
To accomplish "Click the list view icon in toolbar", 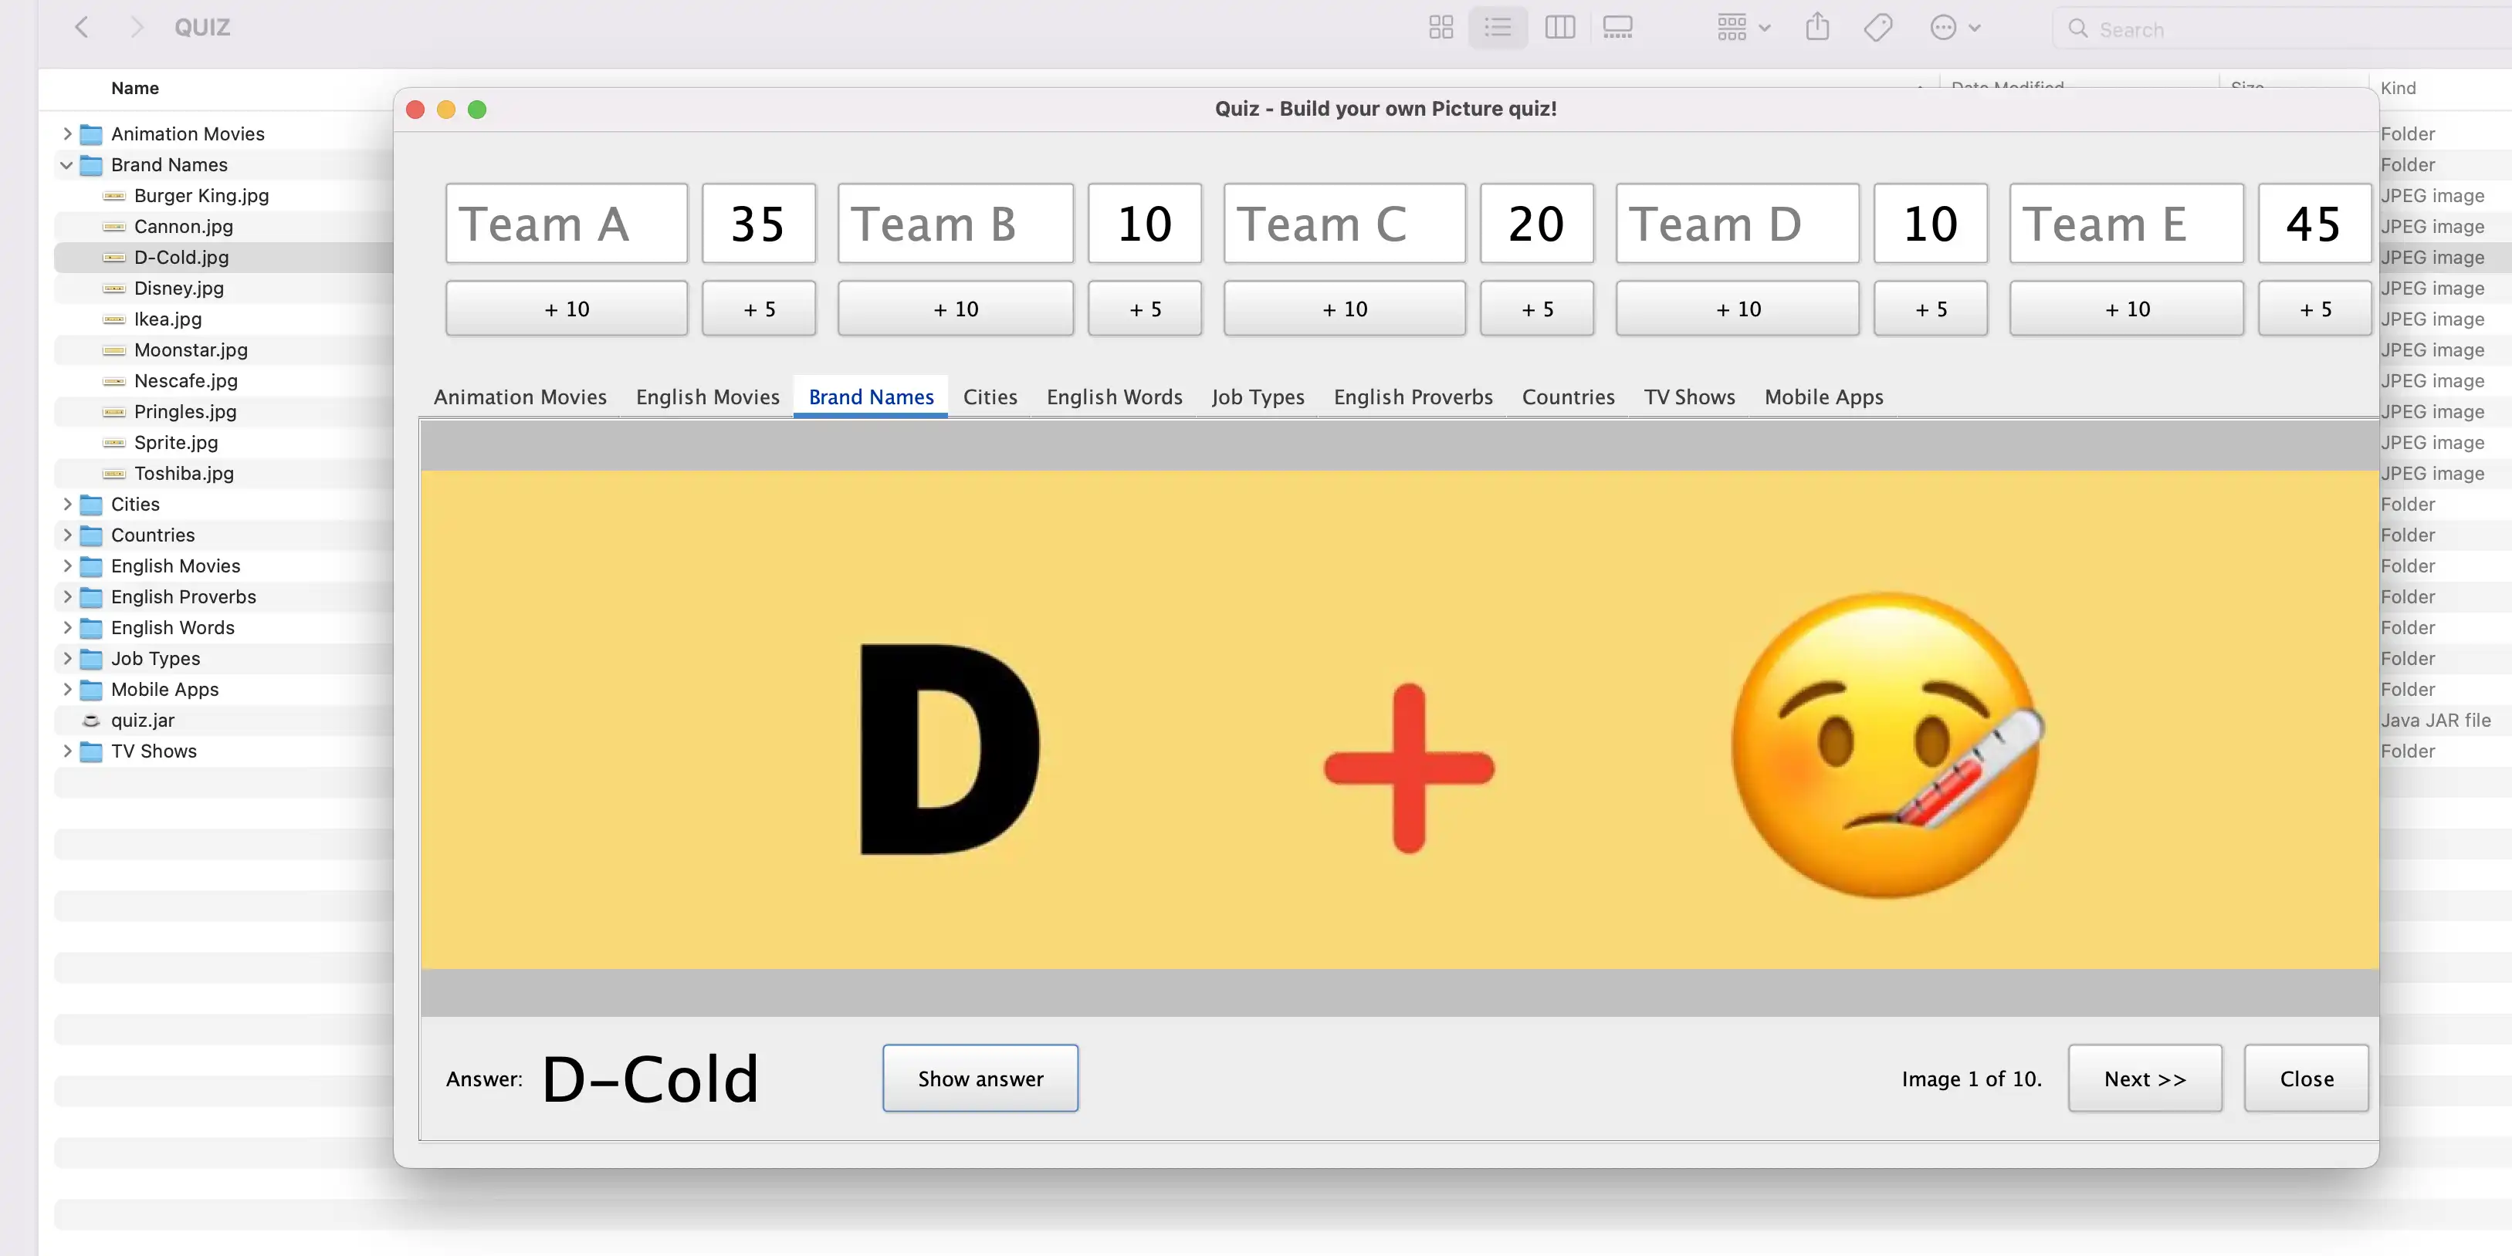I will click(1498, 27).
